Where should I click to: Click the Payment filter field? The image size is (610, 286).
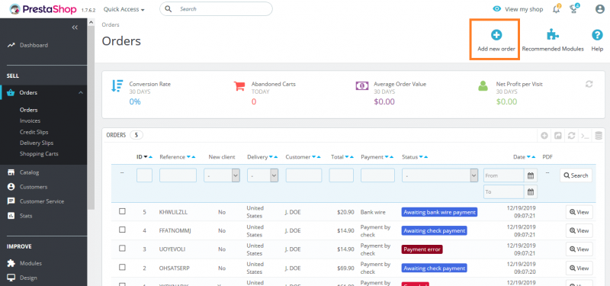[x=377, y=175]
